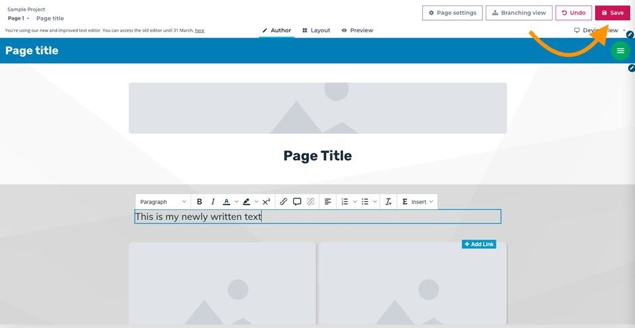Open the Page 1 selector dropdown
Image resolution: width=635 pixels, height=328 pixels.
19,18
